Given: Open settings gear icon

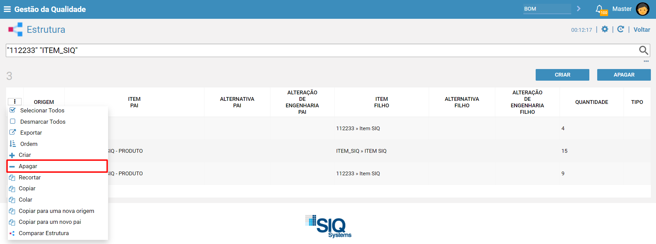Looking at the screenshot, I should 605,29.
